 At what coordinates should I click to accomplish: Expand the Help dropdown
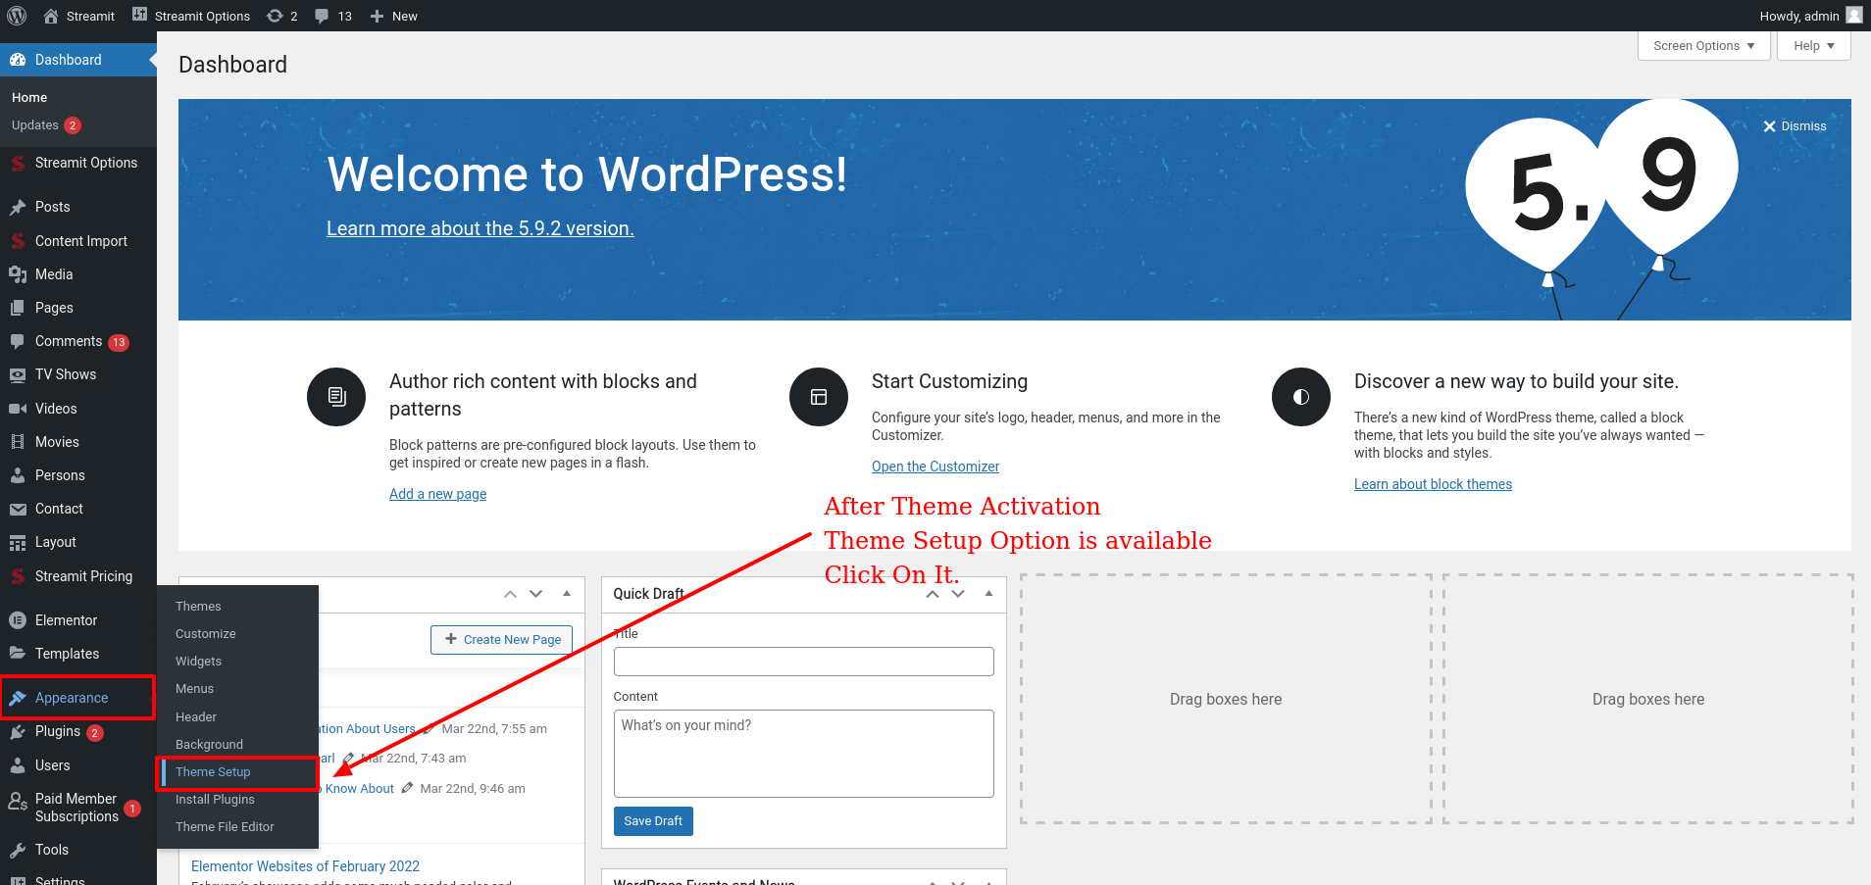click(x=1814, y=46)
